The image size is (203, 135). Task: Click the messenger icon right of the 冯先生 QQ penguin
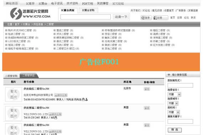pyautogui.click(x=87, y=99)
